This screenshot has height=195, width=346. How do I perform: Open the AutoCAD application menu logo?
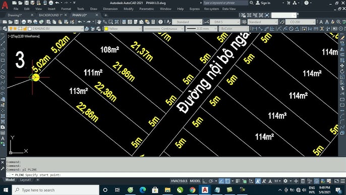pyautogui.click(x=5, y=5)
